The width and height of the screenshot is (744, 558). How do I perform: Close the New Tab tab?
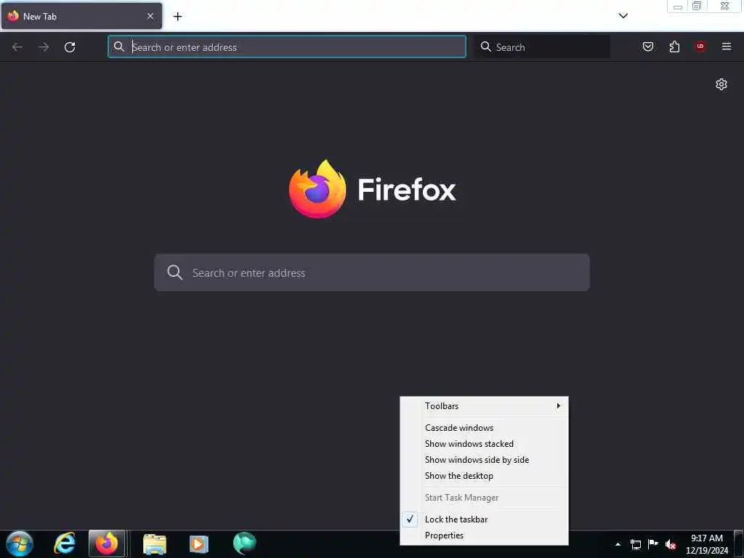coord(150,16)
